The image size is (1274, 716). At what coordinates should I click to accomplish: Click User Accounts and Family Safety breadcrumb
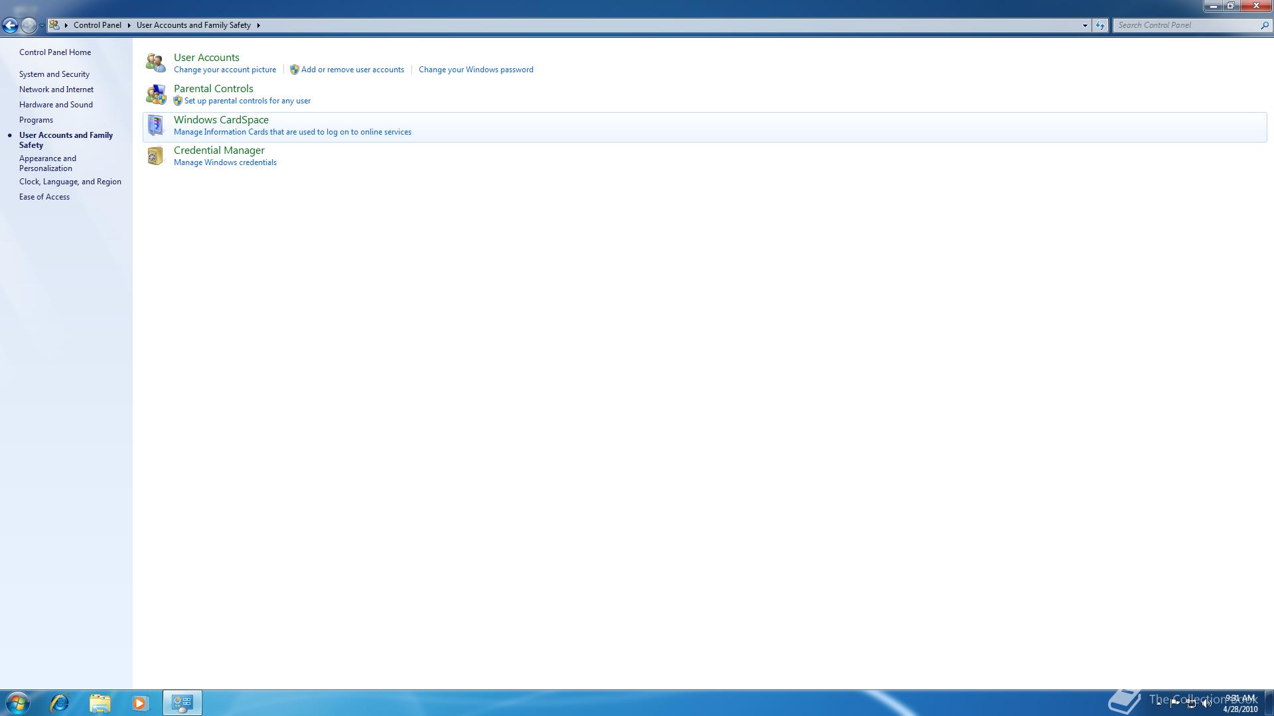194,25
